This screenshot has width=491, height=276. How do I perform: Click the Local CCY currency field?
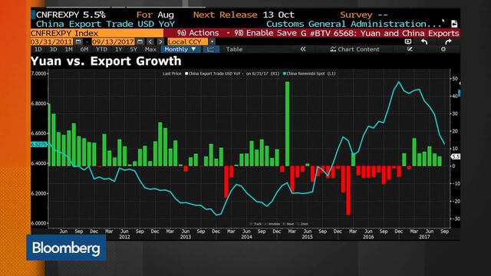pos(187,41)
